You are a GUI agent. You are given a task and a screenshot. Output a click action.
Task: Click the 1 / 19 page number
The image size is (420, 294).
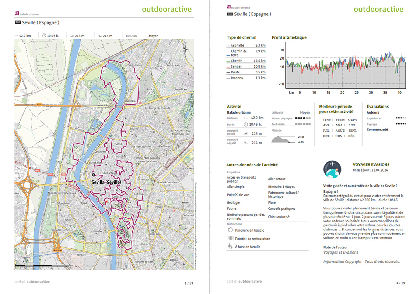[189, 283]
